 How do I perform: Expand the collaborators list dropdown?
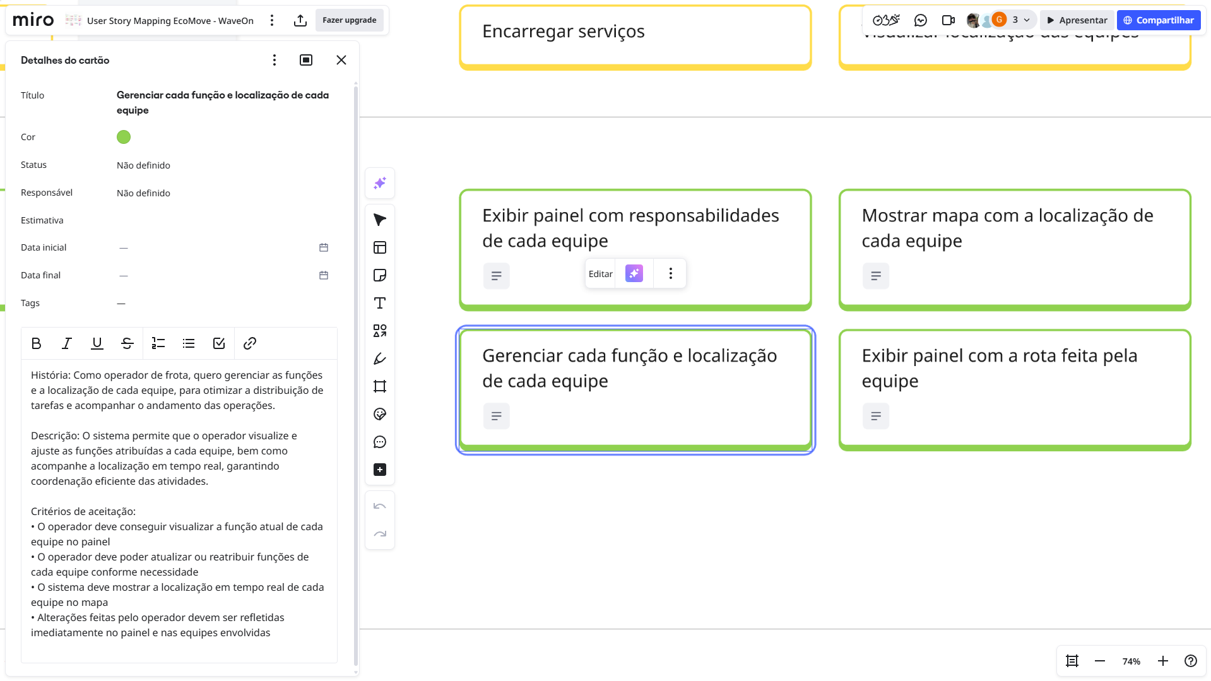1027,20
